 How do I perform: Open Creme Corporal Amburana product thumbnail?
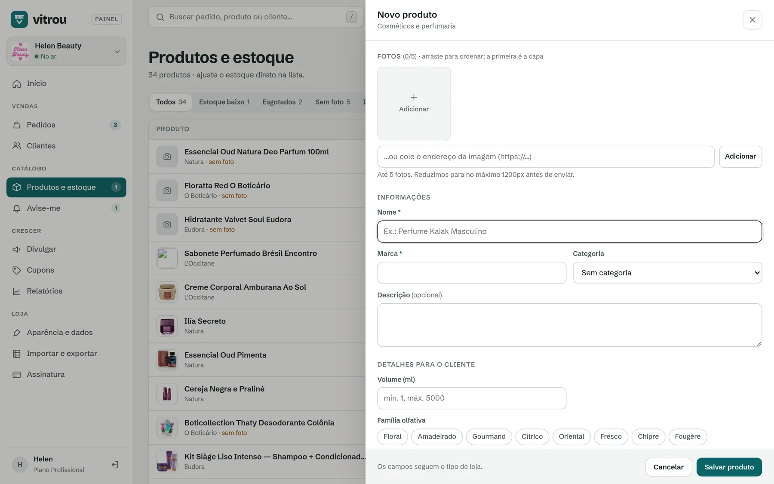click(167, 292)
